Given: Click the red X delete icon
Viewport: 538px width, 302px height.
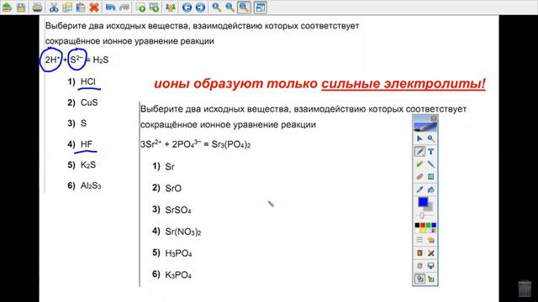Looking at the screenshot, I should pyautogui.click(x=94, y=8).
